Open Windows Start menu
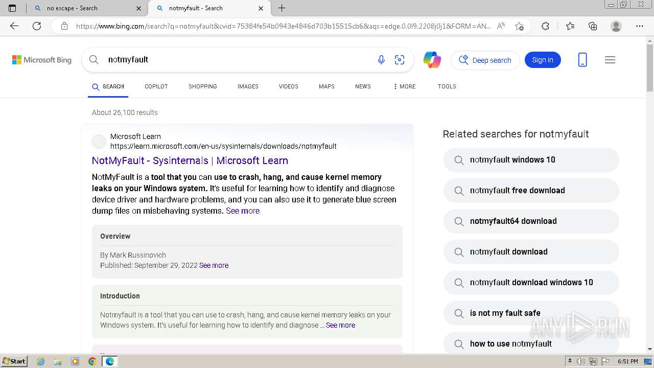 (14, 361)
